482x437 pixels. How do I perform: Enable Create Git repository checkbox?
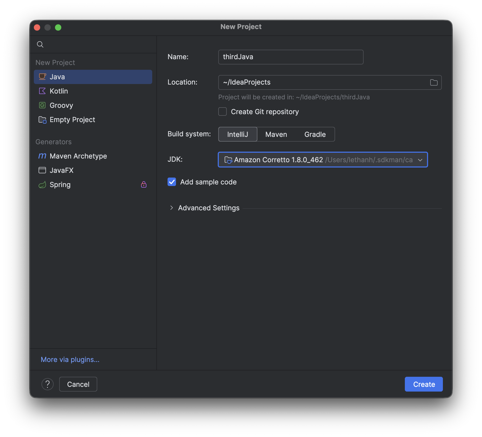[223, 112]
